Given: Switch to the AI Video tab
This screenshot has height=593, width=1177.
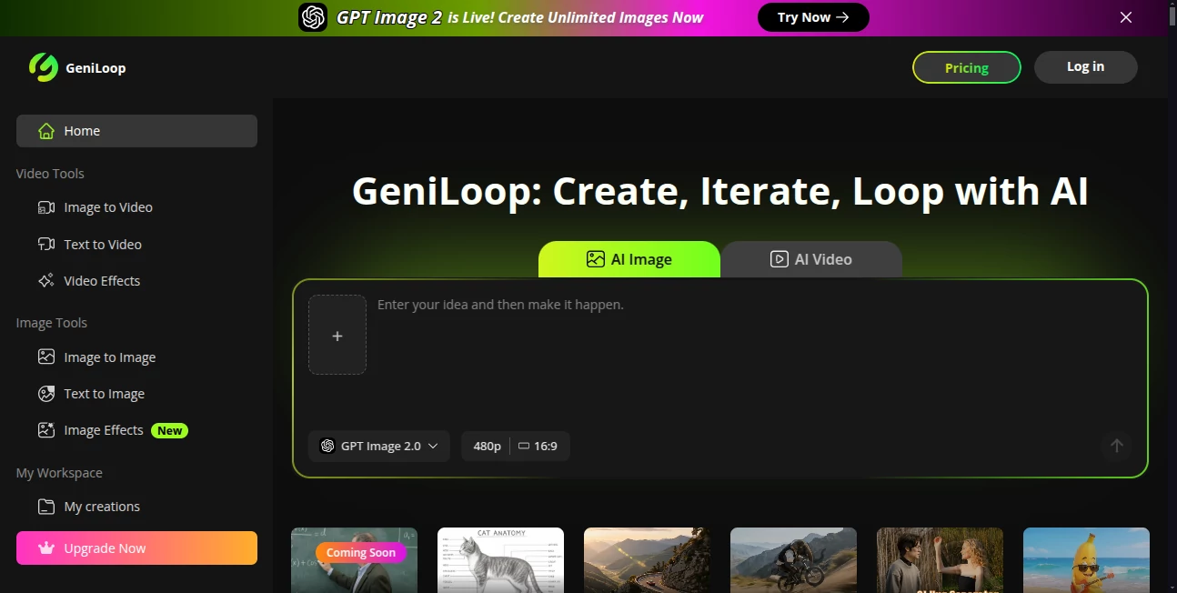Looking at the screenshot, I should click(x=811, y=259).
